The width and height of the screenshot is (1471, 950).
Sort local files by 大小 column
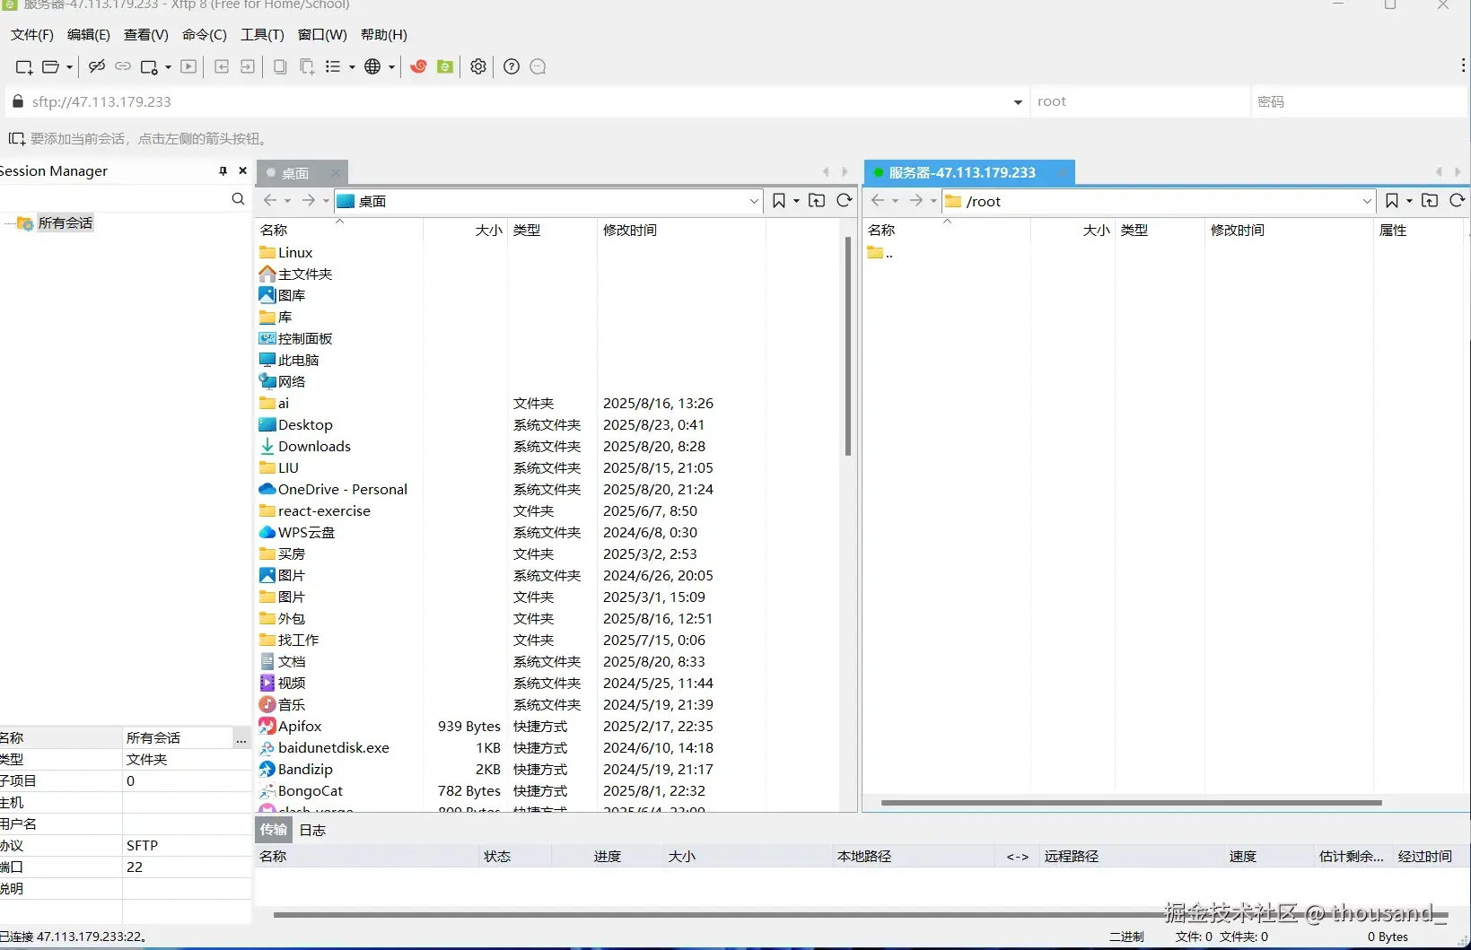click(x=465, y=231)
